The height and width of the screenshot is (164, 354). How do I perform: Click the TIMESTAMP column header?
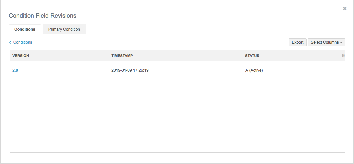[122, 56]
